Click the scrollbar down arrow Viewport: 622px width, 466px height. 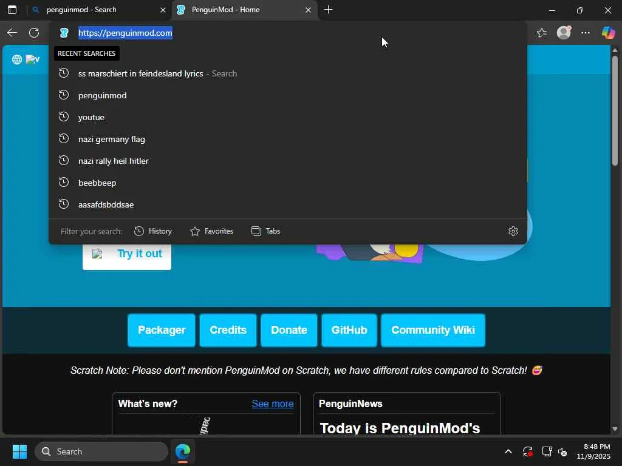click(x=615, y=429)
